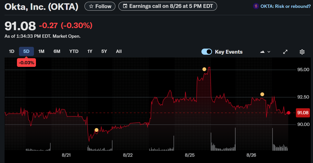
Task: Switch chart to 1M range
Action: 41,51
